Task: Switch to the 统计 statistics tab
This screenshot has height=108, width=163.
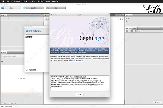Action: (x=134, y=29)
